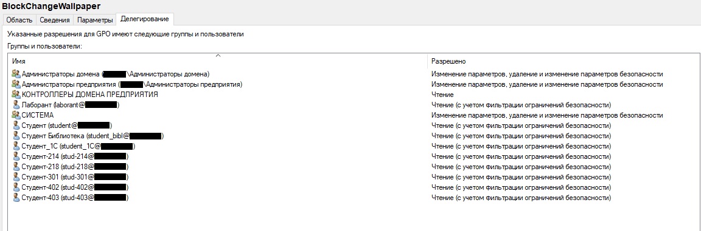Click the Лаборант user icon
The image size is (701, 231).
pos(16,105)
